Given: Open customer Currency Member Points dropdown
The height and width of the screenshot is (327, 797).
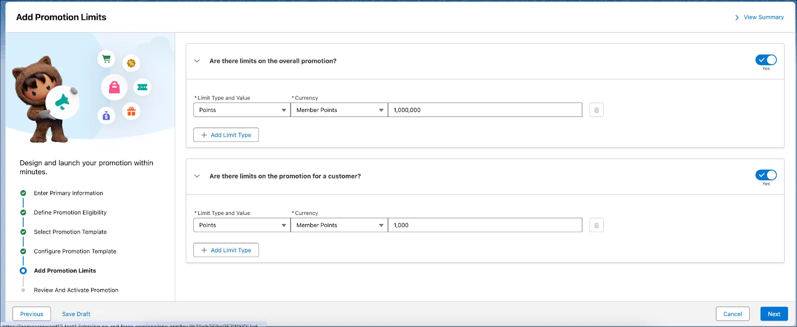Looking at the screenshot, I should tap(339, 225).
